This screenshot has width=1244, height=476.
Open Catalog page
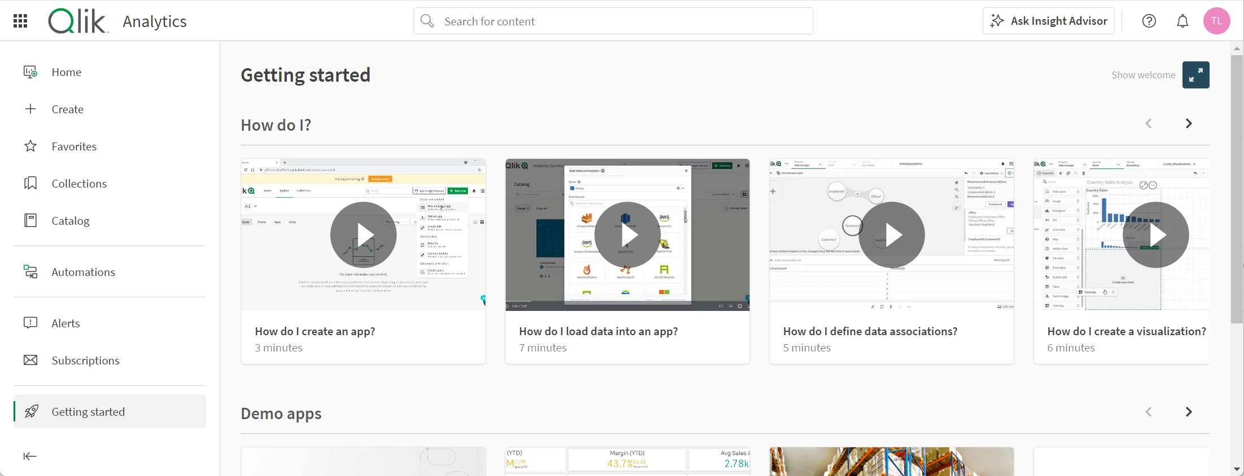coord(110,220)
